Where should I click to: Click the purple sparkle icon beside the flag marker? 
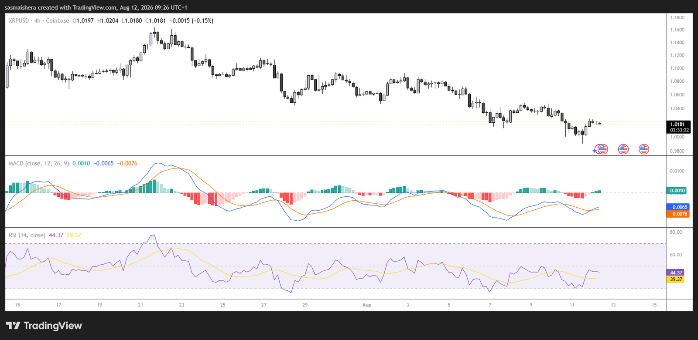tap(595, 151)
